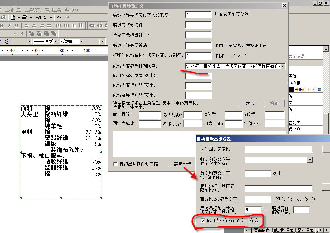This screenshot has height=233, width=330.
Task: Click the second overlapping-squares layer icon
Action: [x=39, y=33]
